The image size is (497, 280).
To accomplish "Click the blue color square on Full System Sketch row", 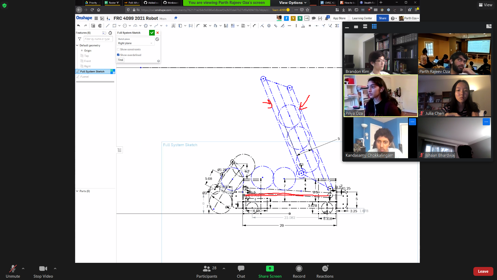I will [113, 71].
